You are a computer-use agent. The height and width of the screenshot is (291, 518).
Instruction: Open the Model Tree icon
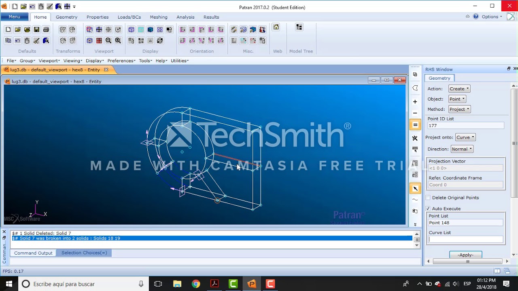299,27
